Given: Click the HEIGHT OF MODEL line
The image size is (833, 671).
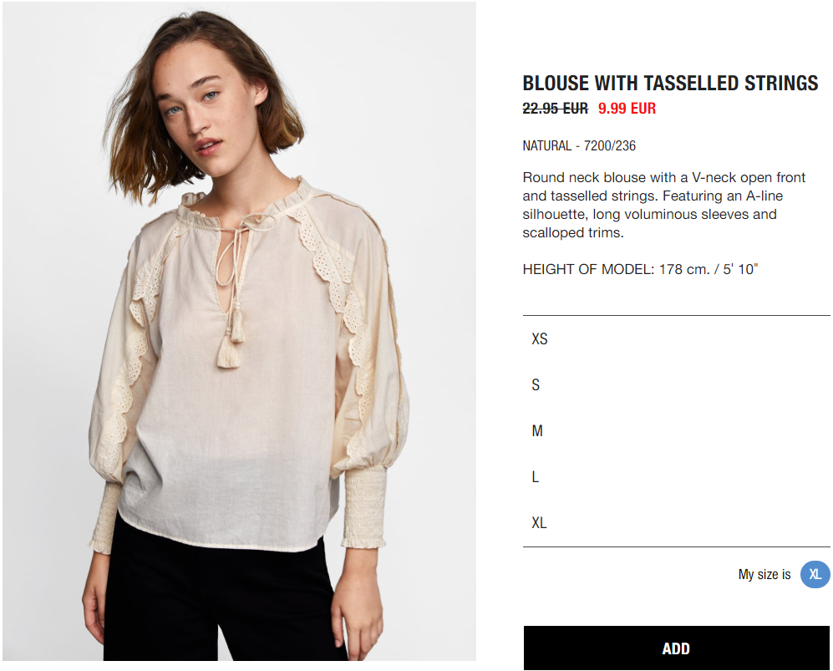Looking at the screenshot, I should click(x=640, y=269).
